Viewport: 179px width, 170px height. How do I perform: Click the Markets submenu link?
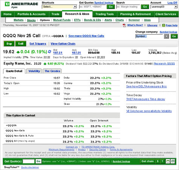[18, 20]
